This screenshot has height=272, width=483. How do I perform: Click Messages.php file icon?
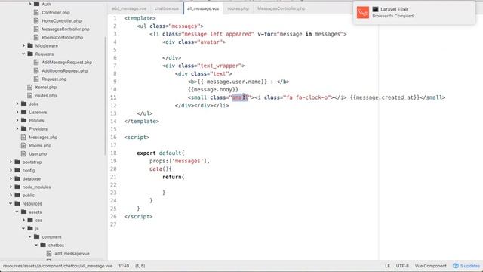click(x=23, y=137)
